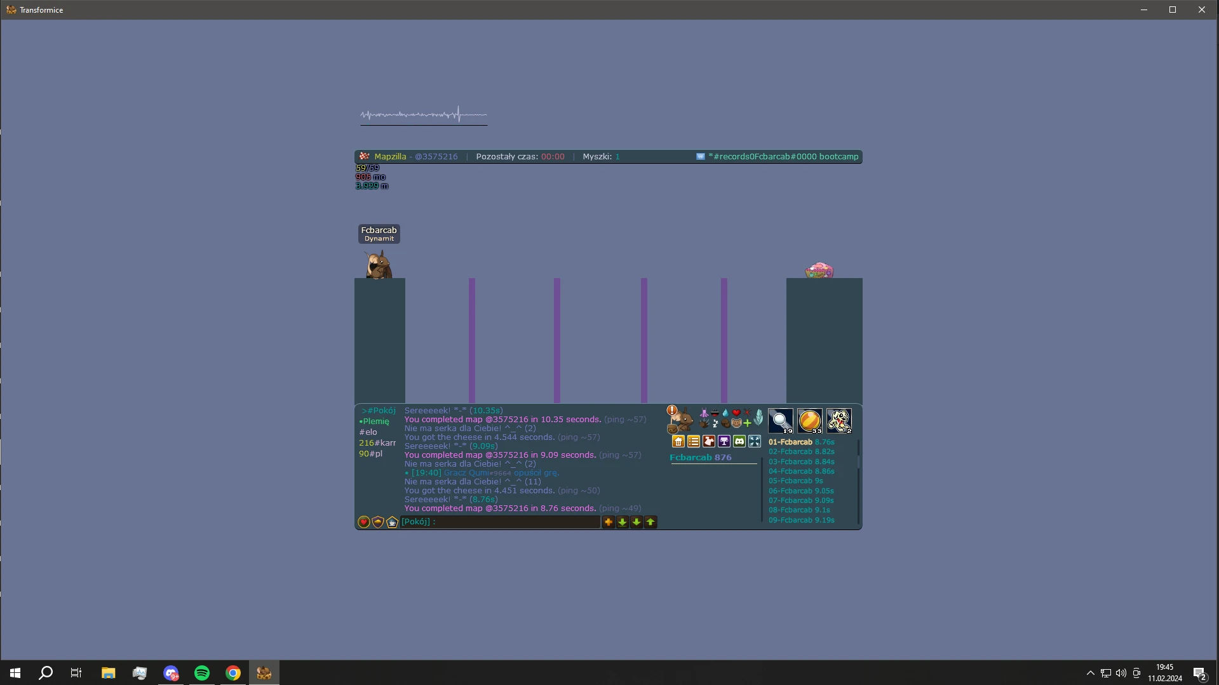
Task: Click the brown facepalm mouse emote
Action: point(725,423)
